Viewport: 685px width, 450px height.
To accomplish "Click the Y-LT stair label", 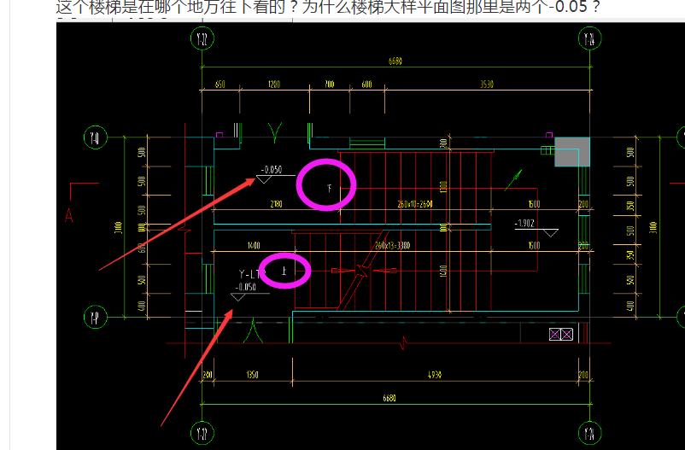I will pos(252,274).
